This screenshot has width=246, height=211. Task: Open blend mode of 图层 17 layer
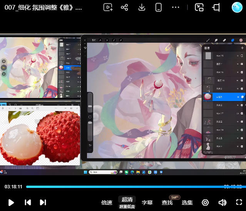pyautogui.click(x=238, y=113)
